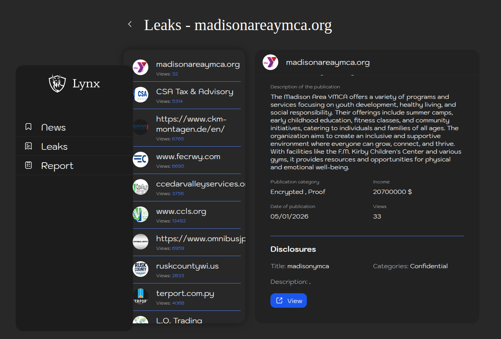Viewport: 501px width, 339px height.
Task: Click the Leaks document icon in sidebar
Action: click(x=29, y=146)
